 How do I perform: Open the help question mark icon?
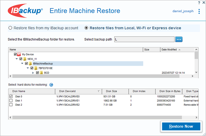click(x=199, y=3)
